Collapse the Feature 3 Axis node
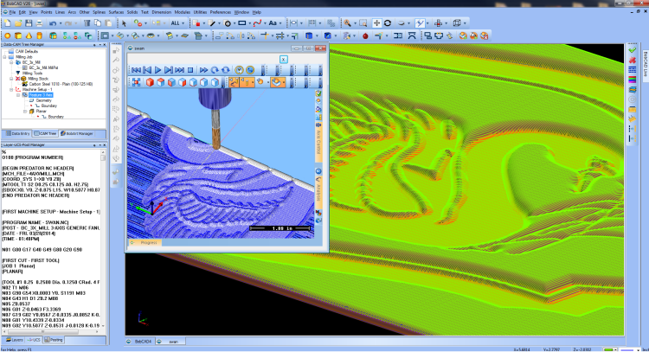649x352 pixels. (18, 95)
